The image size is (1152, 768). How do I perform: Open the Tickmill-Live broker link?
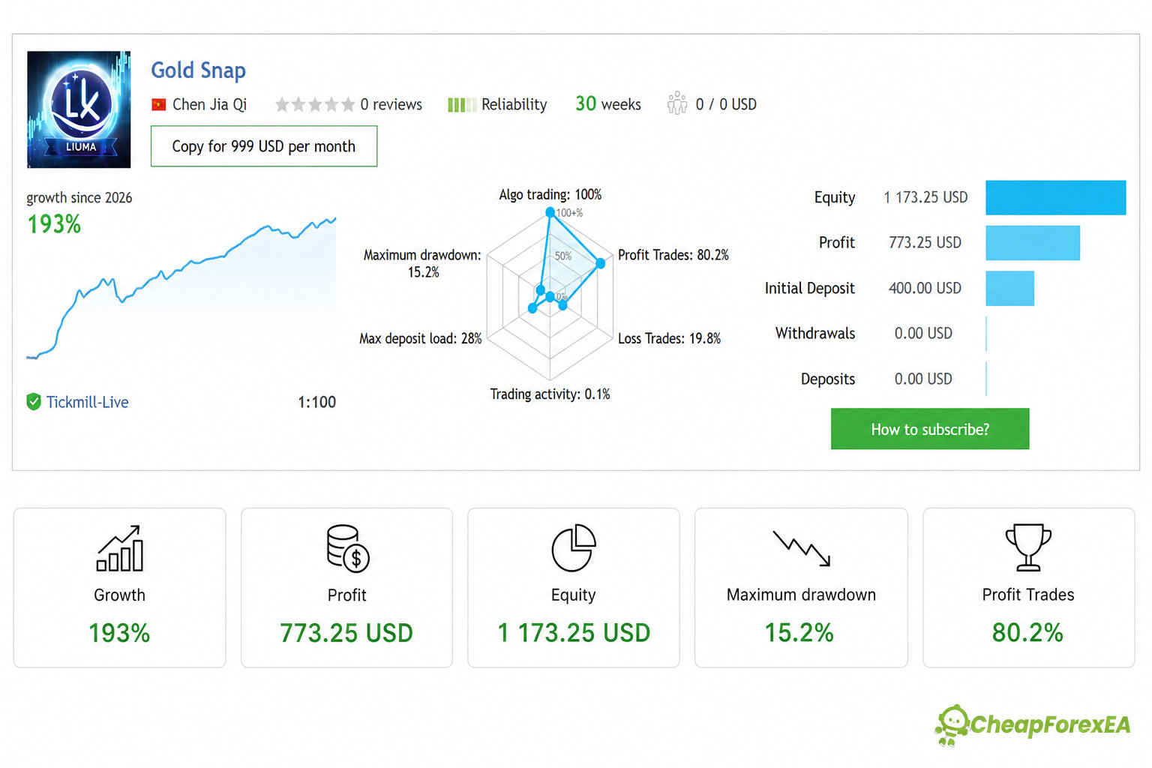pyautogui.click(x=87, y=402)
